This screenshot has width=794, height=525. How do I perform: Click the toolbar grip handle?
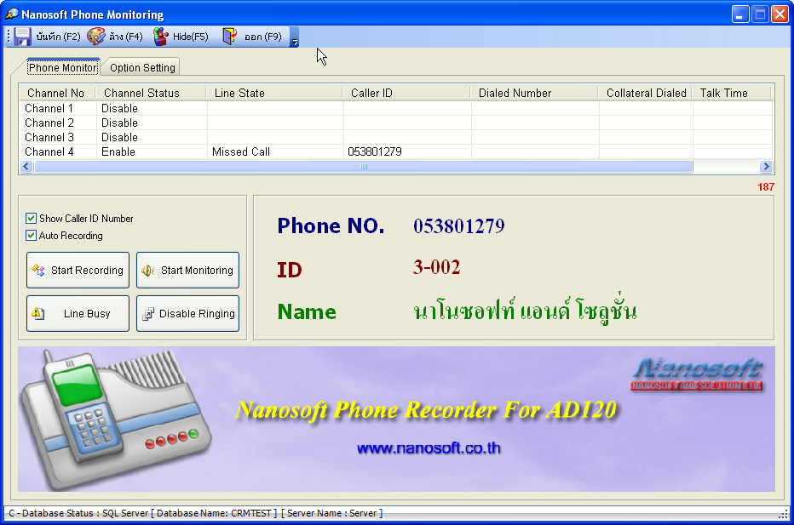[9, 37]
